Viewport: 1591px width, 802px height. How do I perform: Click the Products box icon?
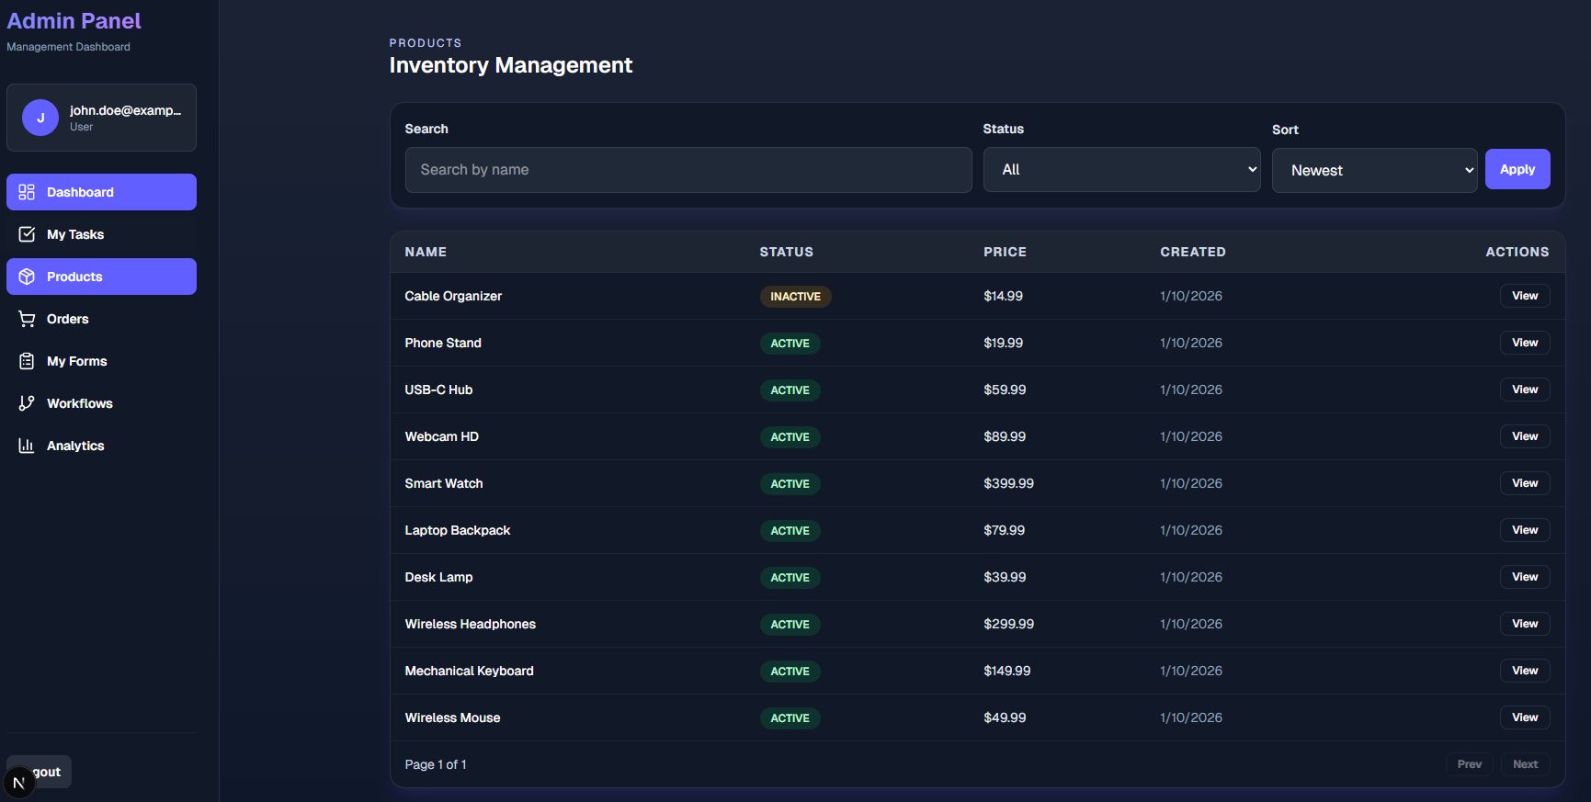pos(27,277)
